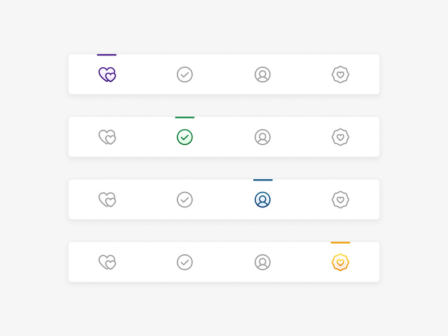The height and width of the screenshot is (336, 448).
Task: Click the hearts icon in the bottom bar
Action: [107, 262]
